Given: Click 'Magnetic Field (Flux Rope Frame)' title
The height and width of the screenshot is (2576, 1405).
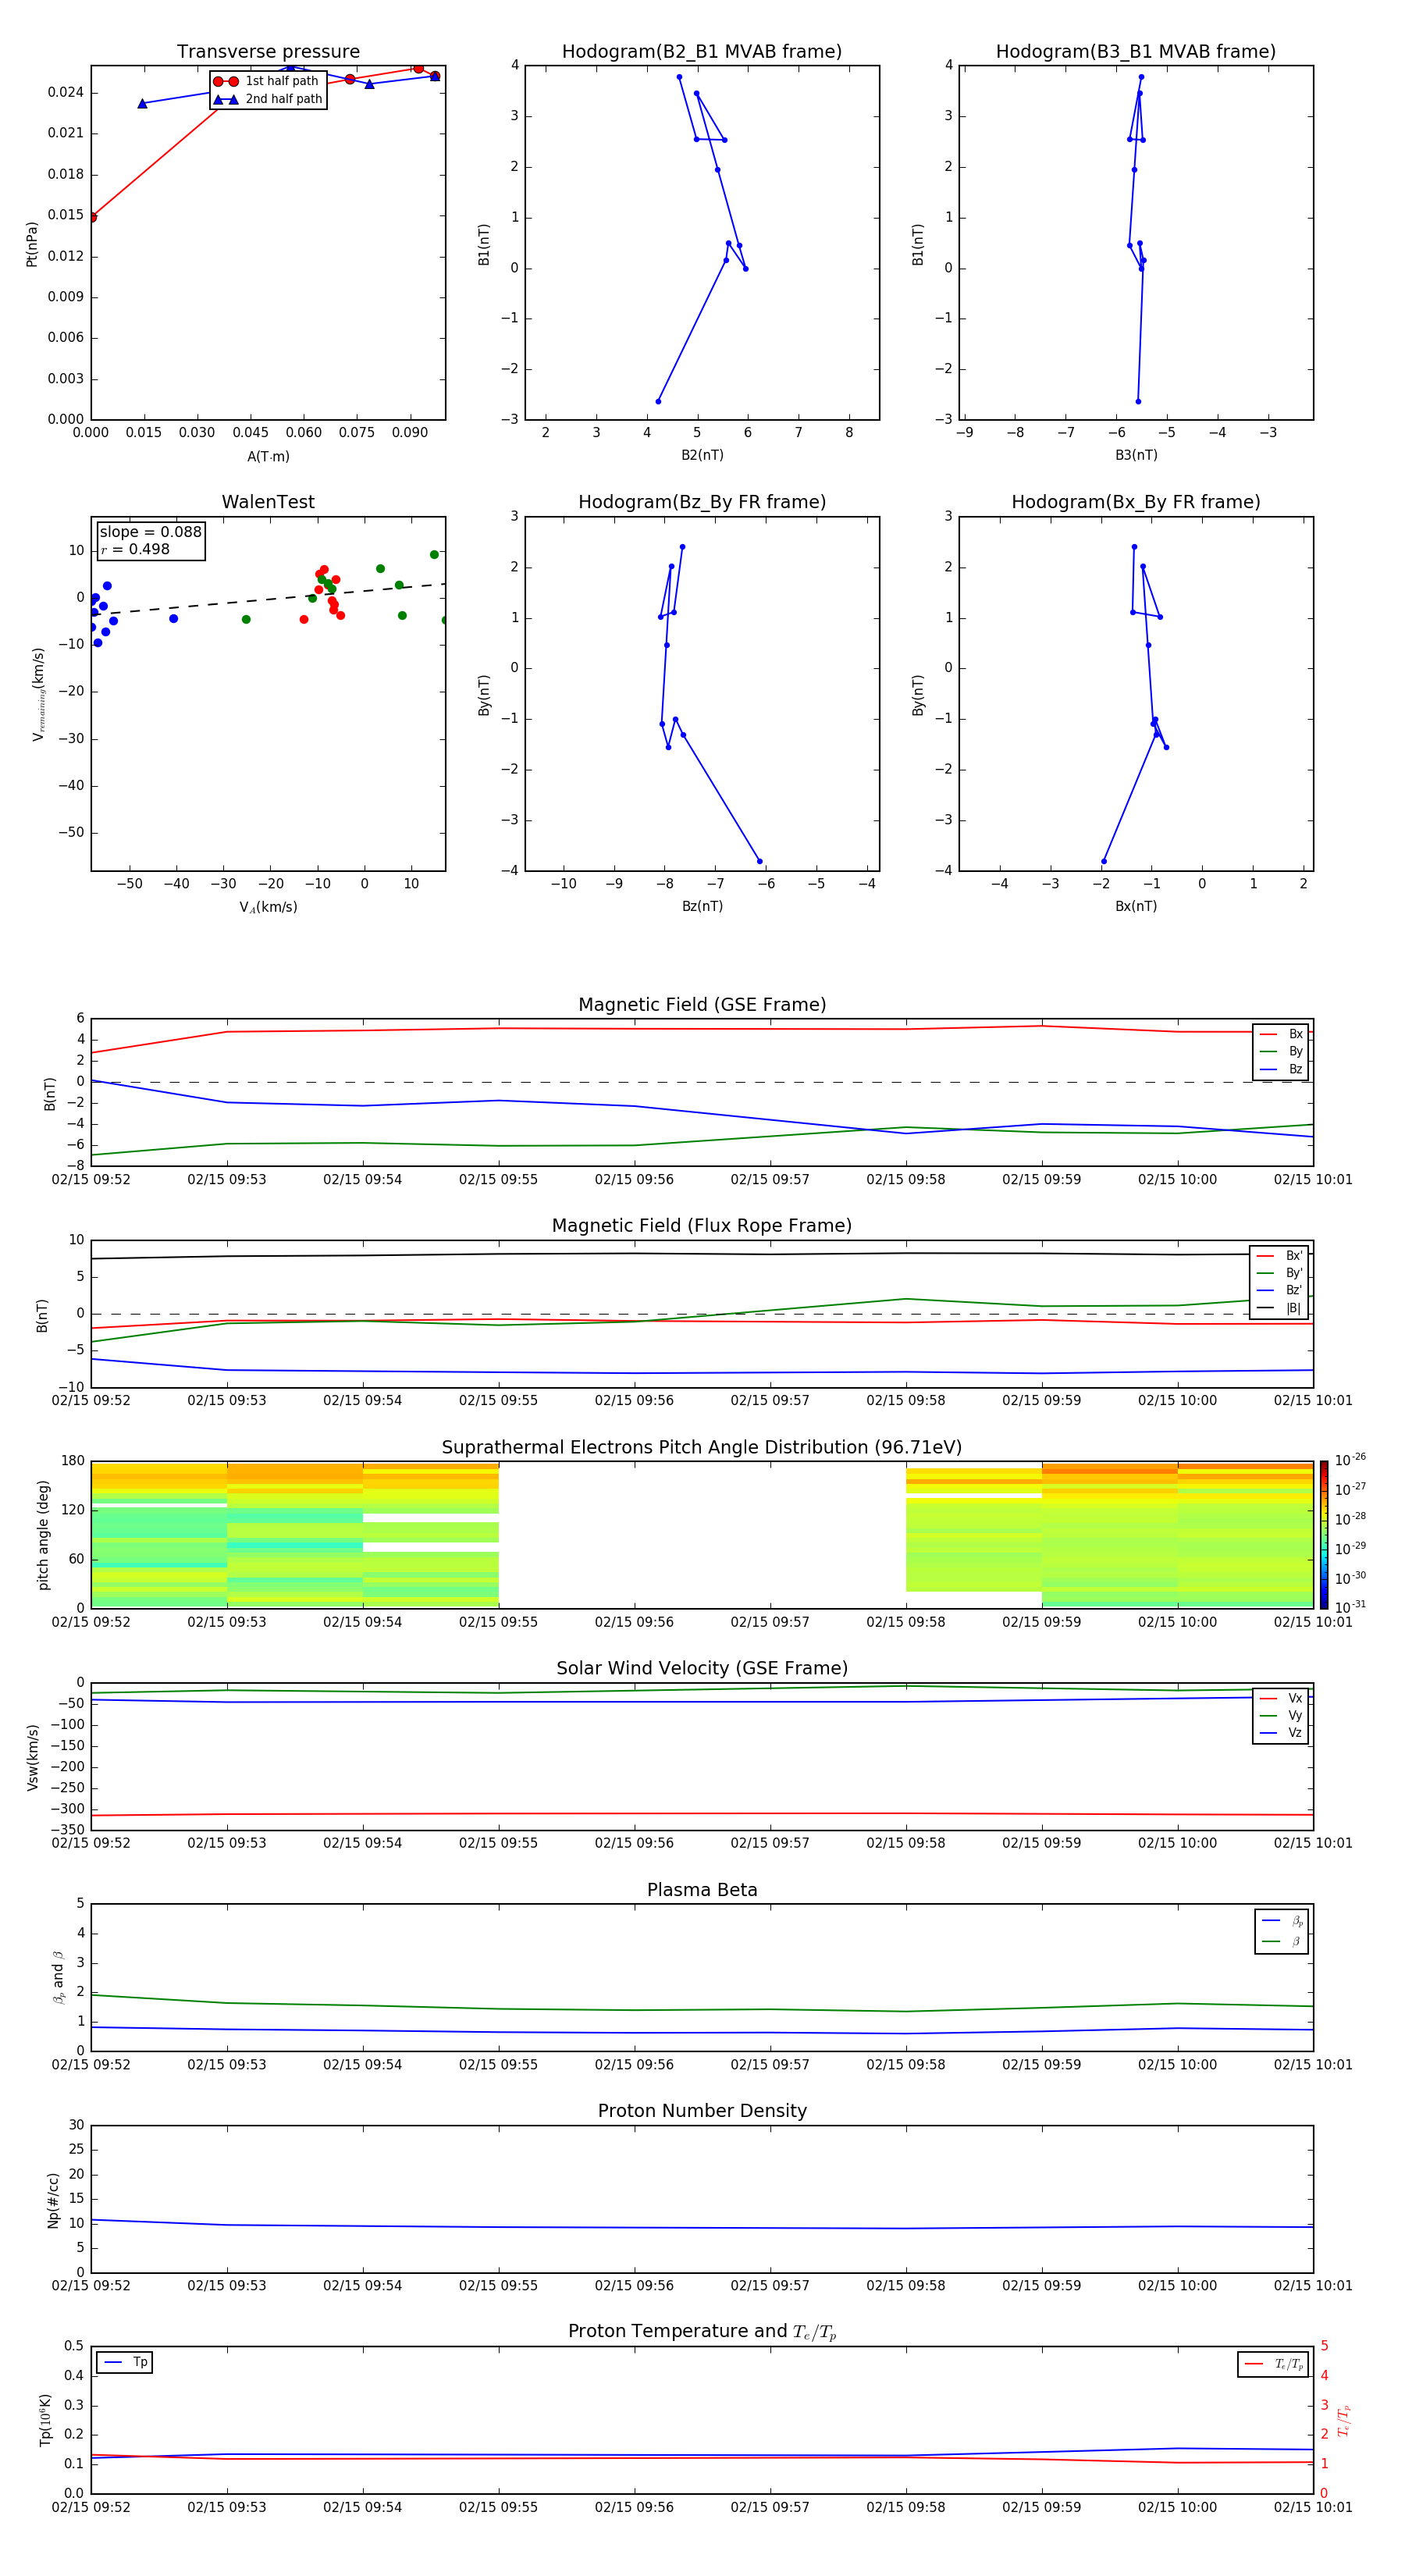Looking at the screenshot, I should [702, 1226].
